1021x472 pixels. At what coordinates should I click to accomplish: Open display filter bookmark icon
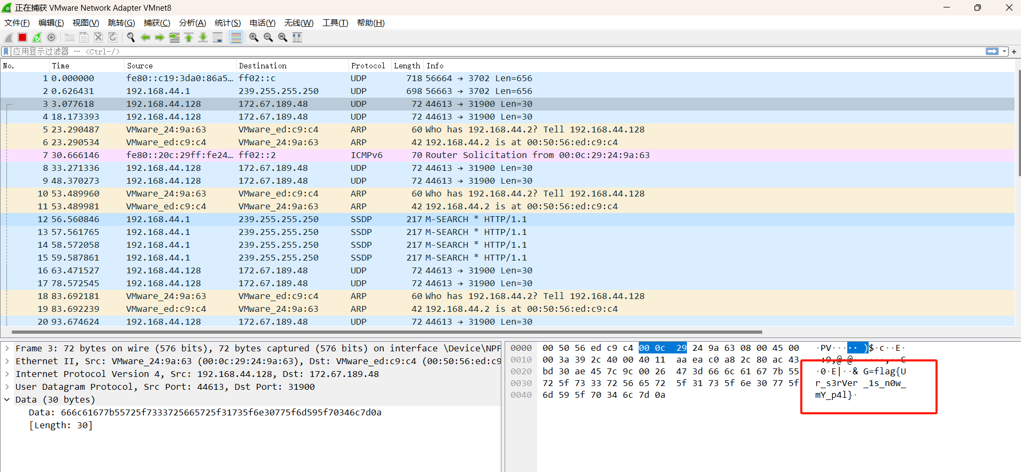(6, 51)
